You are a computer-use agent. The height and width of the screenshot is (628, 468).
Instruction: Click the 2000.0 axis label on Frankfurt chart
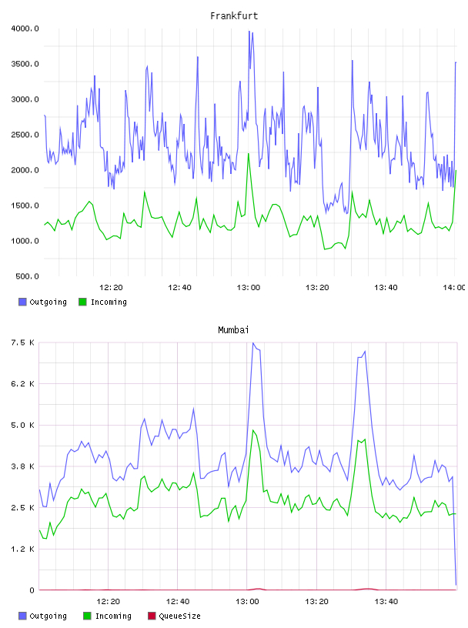pos(25,170)
